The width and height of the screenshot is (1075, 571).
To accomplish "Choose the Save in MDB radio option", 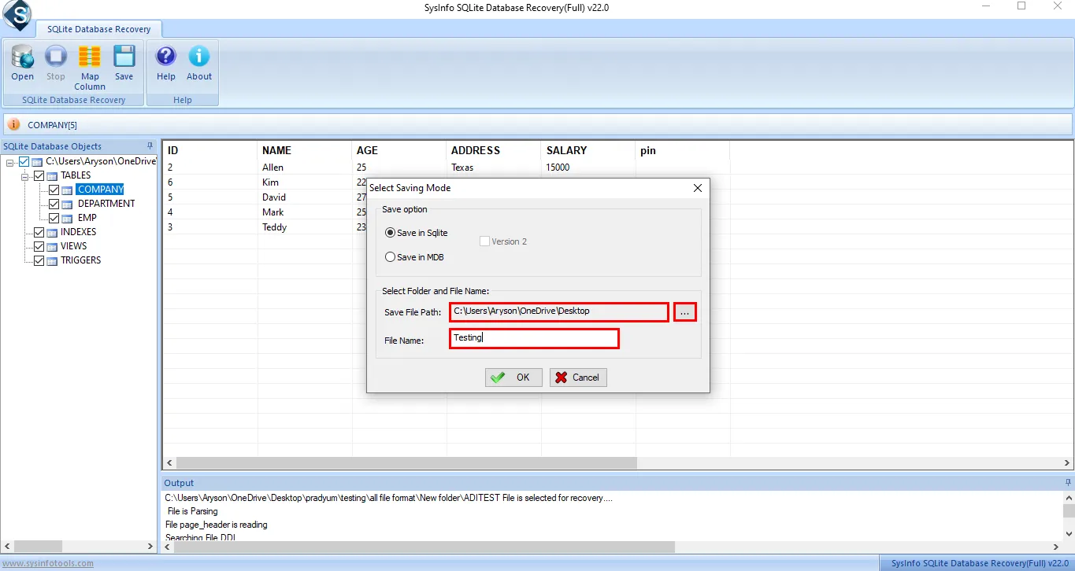I will tap(391, 257).
